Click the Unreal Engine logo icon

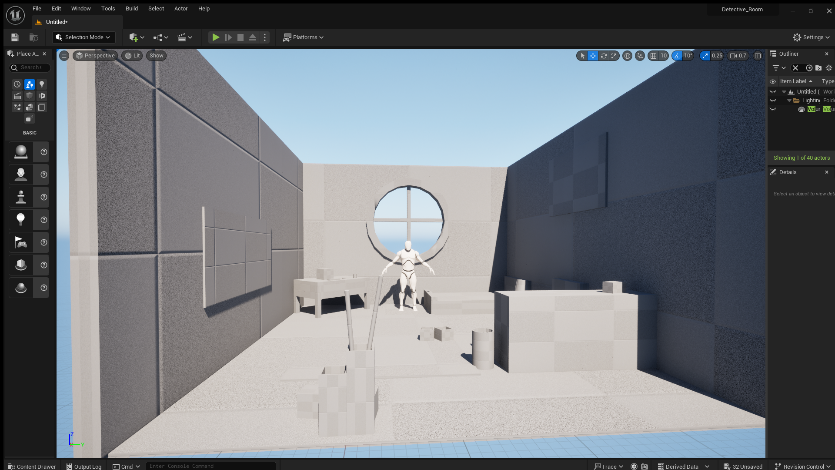click(x=15, y=15)
